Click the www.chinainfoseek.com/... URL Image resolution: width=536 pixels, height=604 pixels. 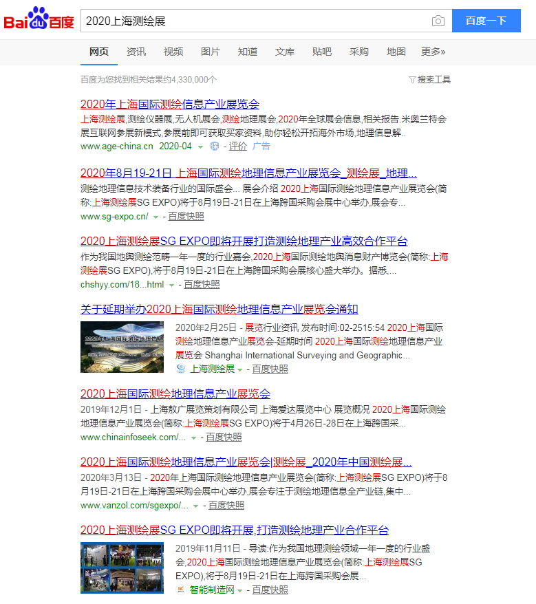(x=133, y=438)
